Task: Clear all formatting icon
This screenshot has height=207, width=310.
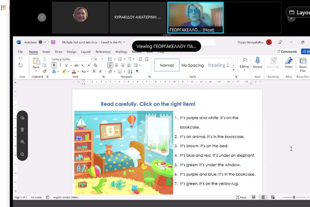Action: coord(96,65)
